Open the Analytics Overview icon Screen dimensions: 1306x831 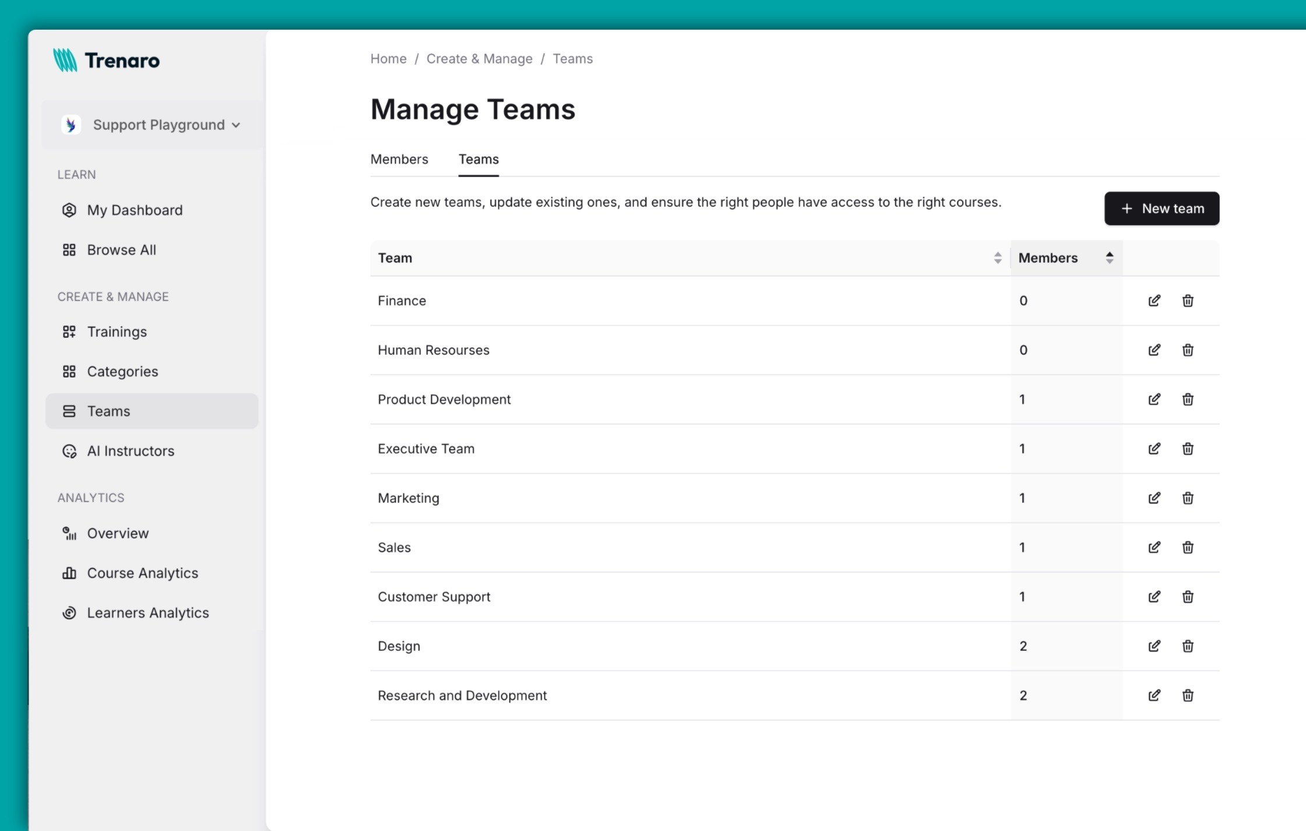tap(69, 533)
